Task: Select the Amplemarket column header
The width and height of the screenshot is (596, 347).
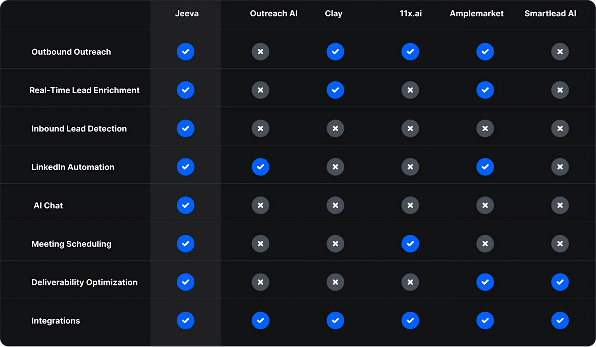Action: 476,13
